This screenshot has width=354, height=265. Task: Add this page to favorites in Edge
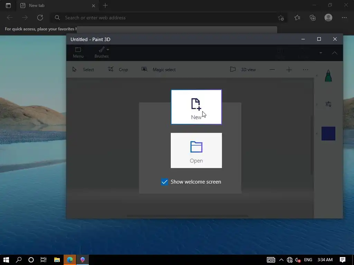pos(281,18)
